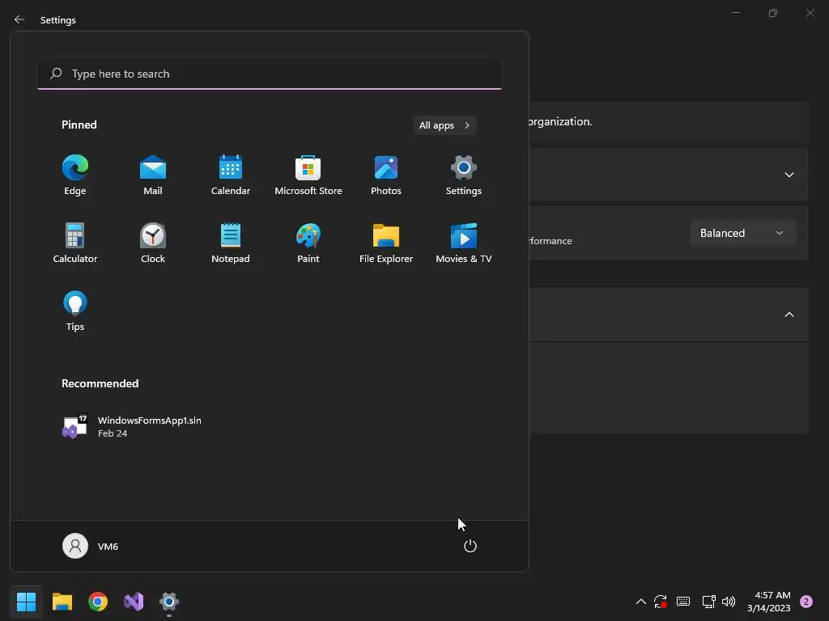Click the network display tray icon
This screenshot has height=621, width=829.
click(708, 602)
